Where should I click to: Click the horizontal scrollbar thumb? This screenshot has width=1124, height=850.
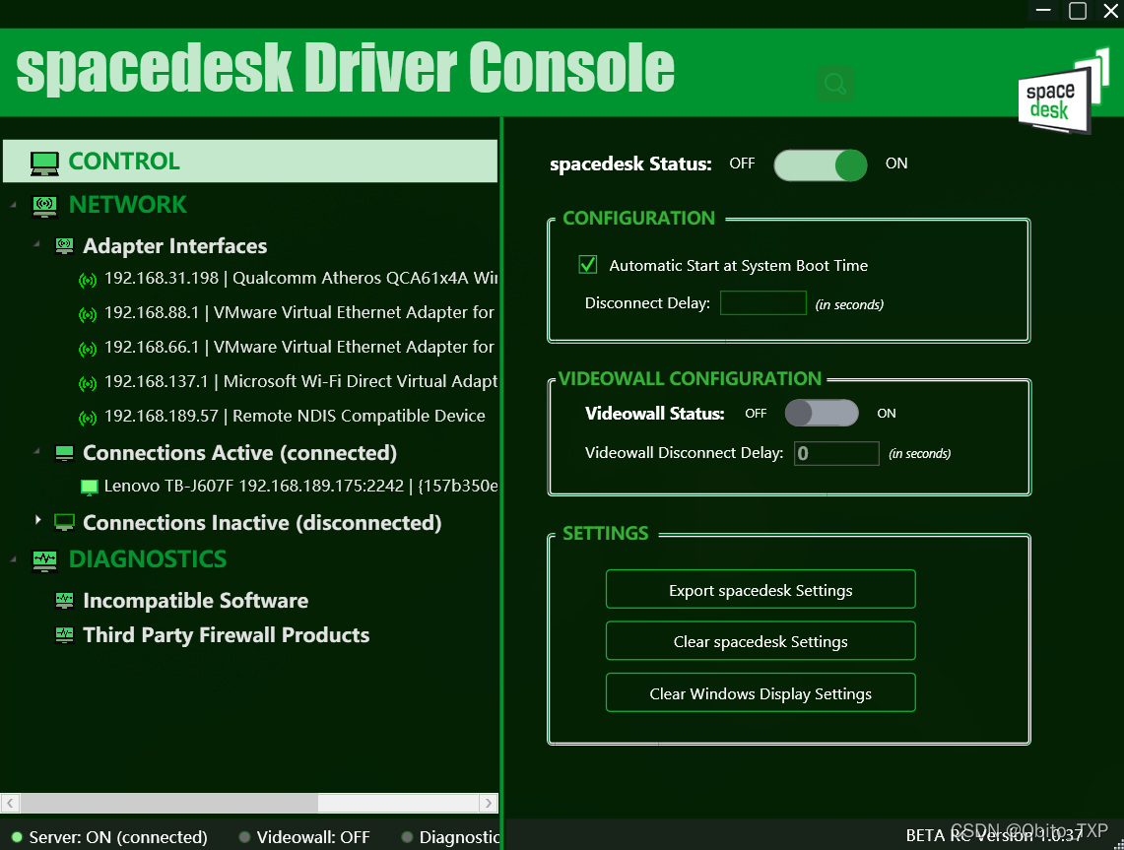pos(168,803)
